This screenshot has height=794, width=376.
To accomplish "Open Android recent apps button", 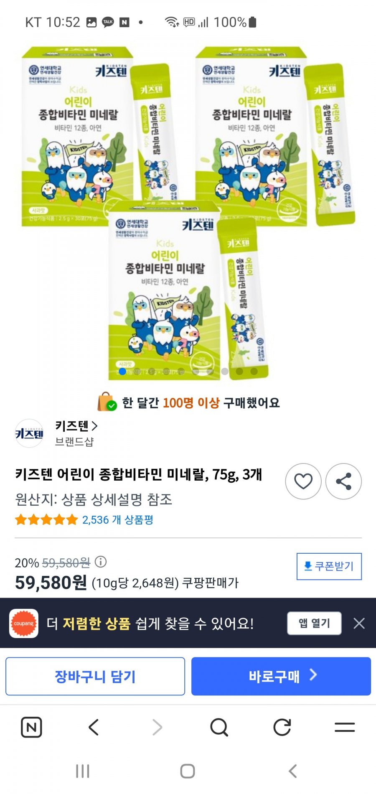I will (x=83, y=771).
